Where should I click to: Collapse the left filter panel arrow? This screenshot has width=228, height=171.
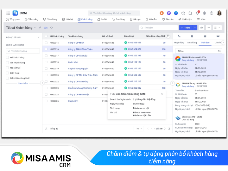point(42,83)
